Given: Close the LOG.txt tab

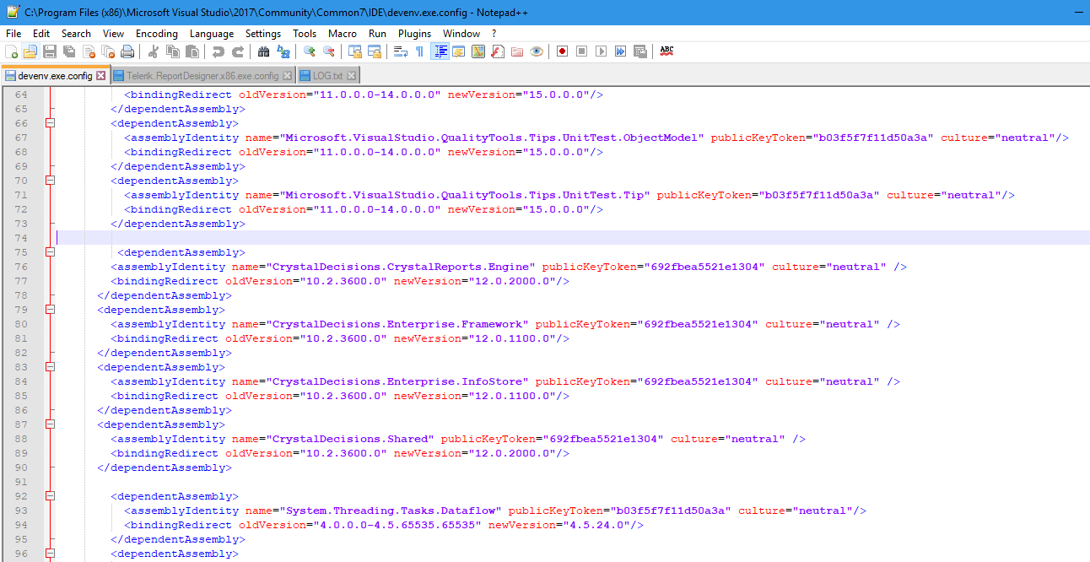Looking at the screenshot, I should pyautogui.click(x=352, y=76).
